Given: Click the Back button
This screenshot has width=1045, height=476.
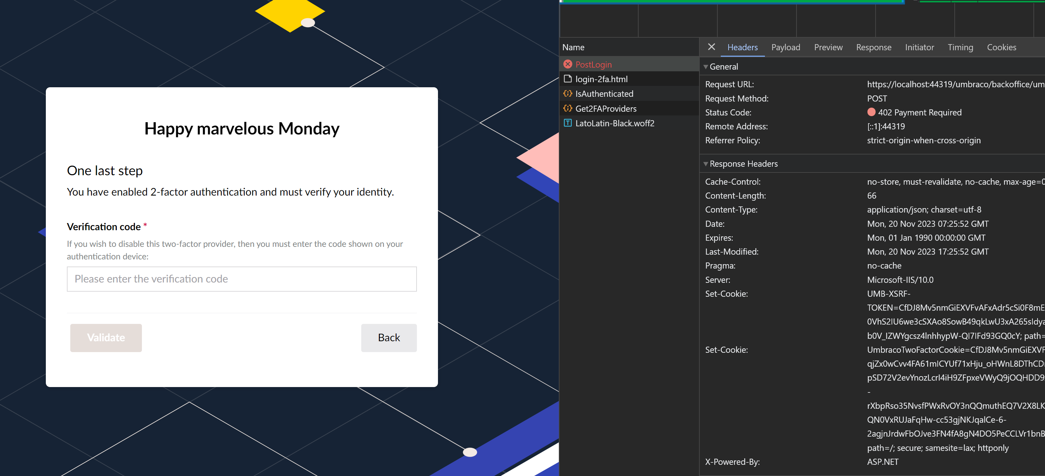Looking at the screenshot, I should (x=388, y=337).
